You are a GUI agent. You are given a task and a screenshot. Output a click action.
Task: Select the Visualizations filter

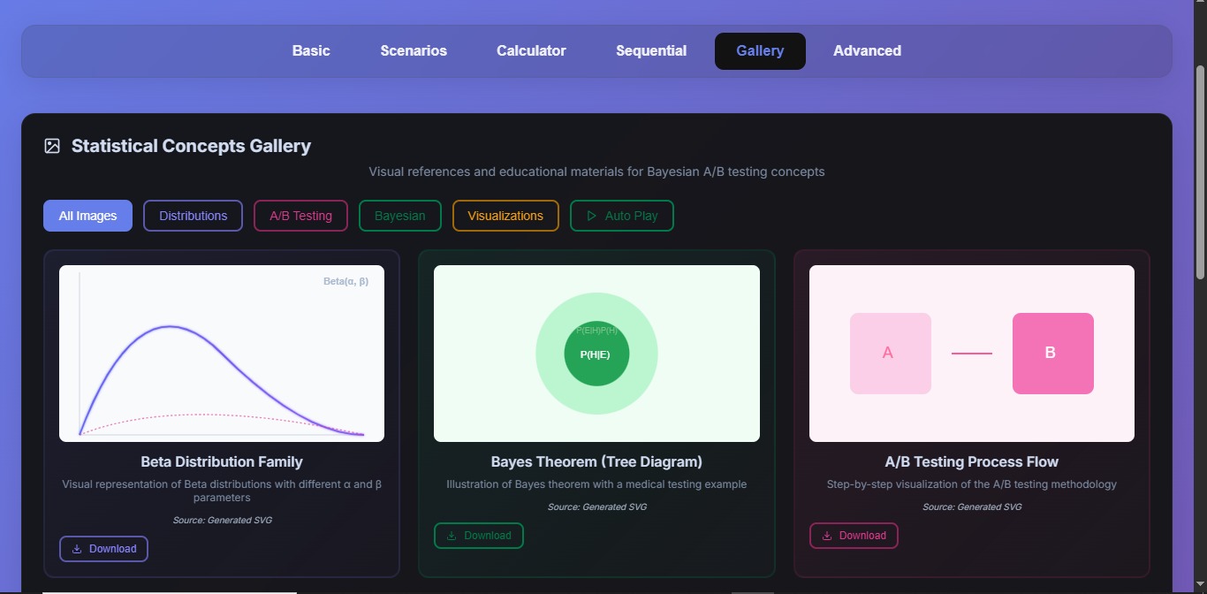[x=505, y=216]
